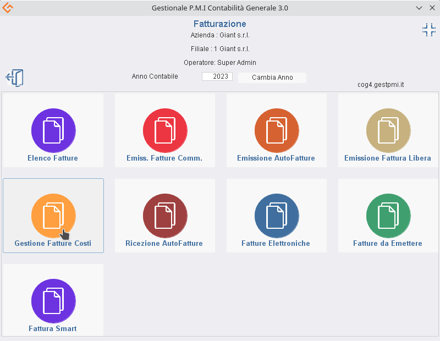Click the Fatture Elettroniche text label
Screen dimensions: 440x341
pos(276,244)
